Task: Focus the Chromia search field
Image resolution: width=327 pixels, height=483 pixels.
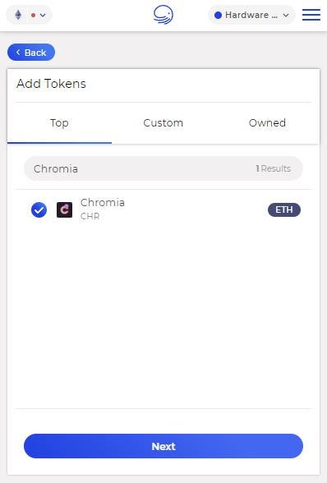Action: pyautogui.click(x=163, y=168)
